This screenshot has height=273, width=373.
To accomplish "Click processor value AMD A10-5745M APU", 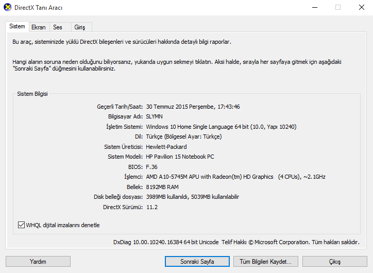I will point(236,177).
